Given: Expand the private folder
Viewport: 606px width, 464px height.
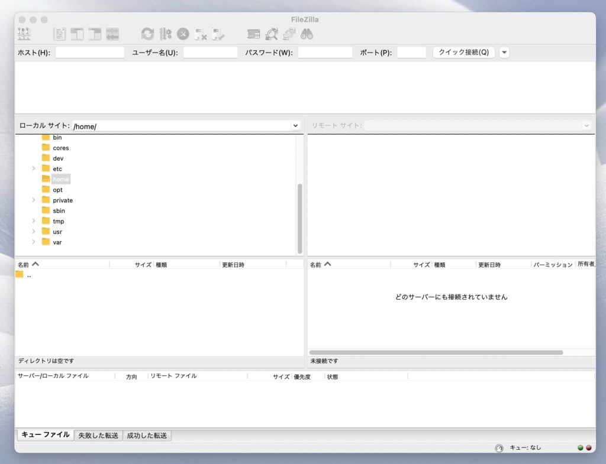Looking at the screenshot, I should pyautogui.click(x=34, y=200).
